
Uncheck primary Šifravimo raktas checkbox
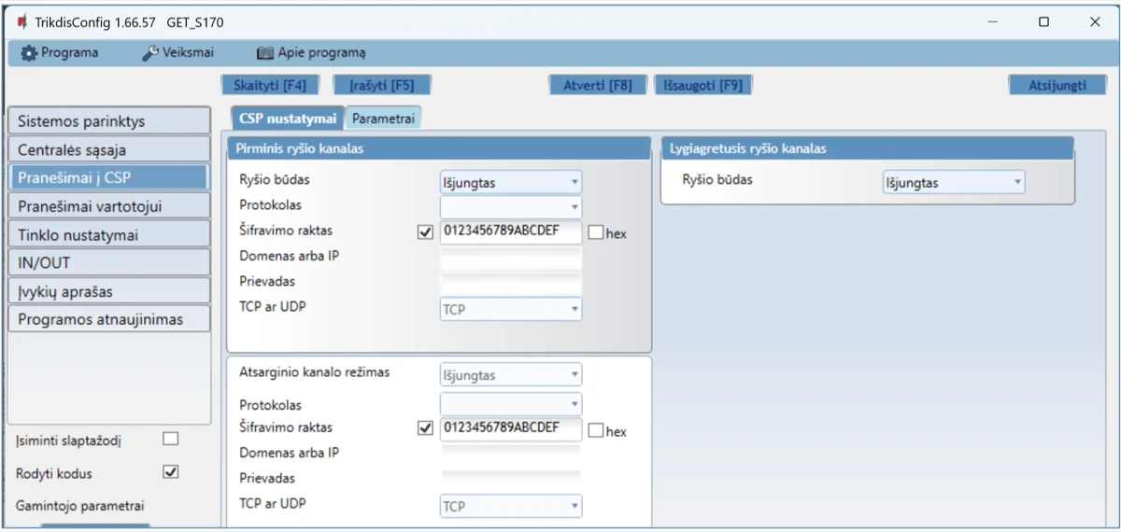(x=426, y=233)
